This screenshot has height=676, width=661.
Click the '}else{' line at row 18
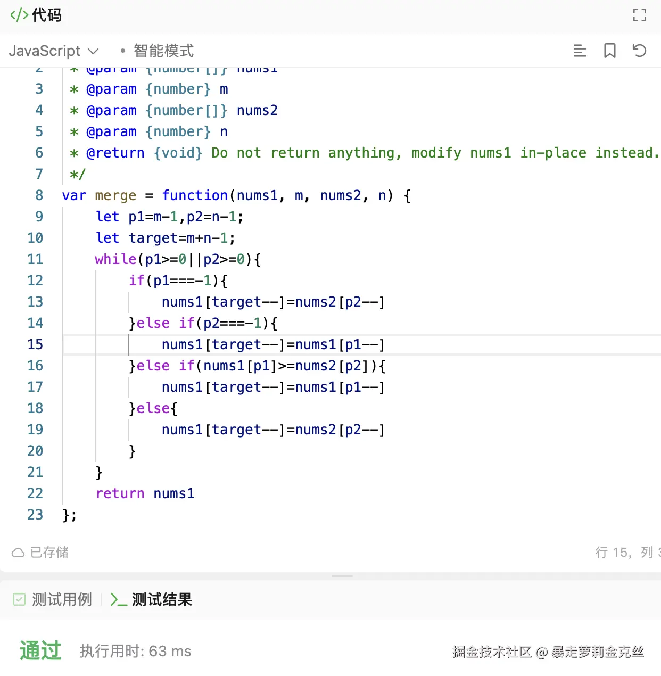[x=153, y=408]
